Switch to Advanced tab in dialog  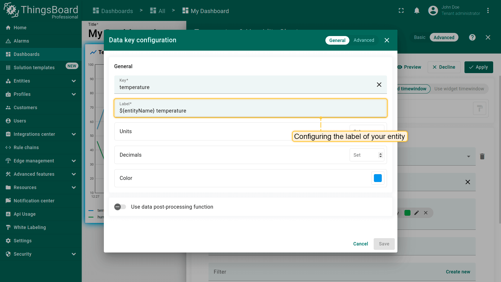tap(364, 40)
